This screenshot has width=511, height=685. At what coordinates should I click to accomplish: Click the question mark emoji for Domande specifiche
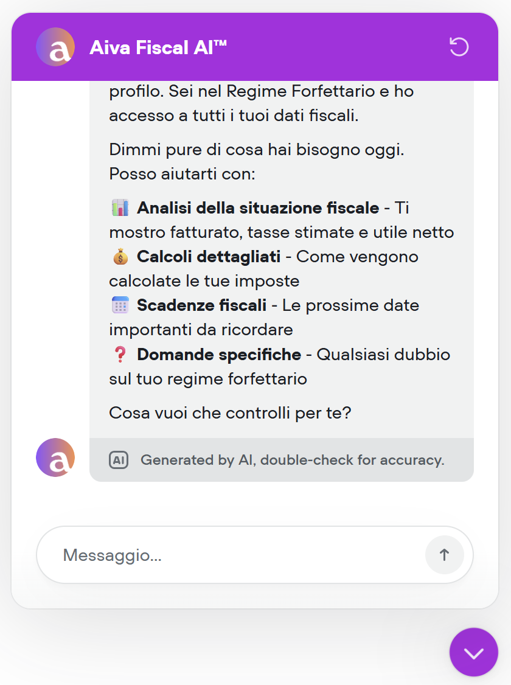pos(120,353)
